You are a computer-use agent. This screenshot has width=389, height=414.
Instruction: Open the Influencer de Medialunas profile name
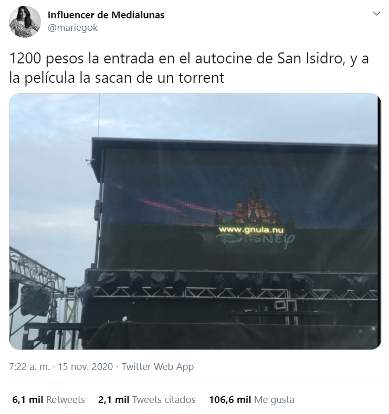(x=106, y=15)
